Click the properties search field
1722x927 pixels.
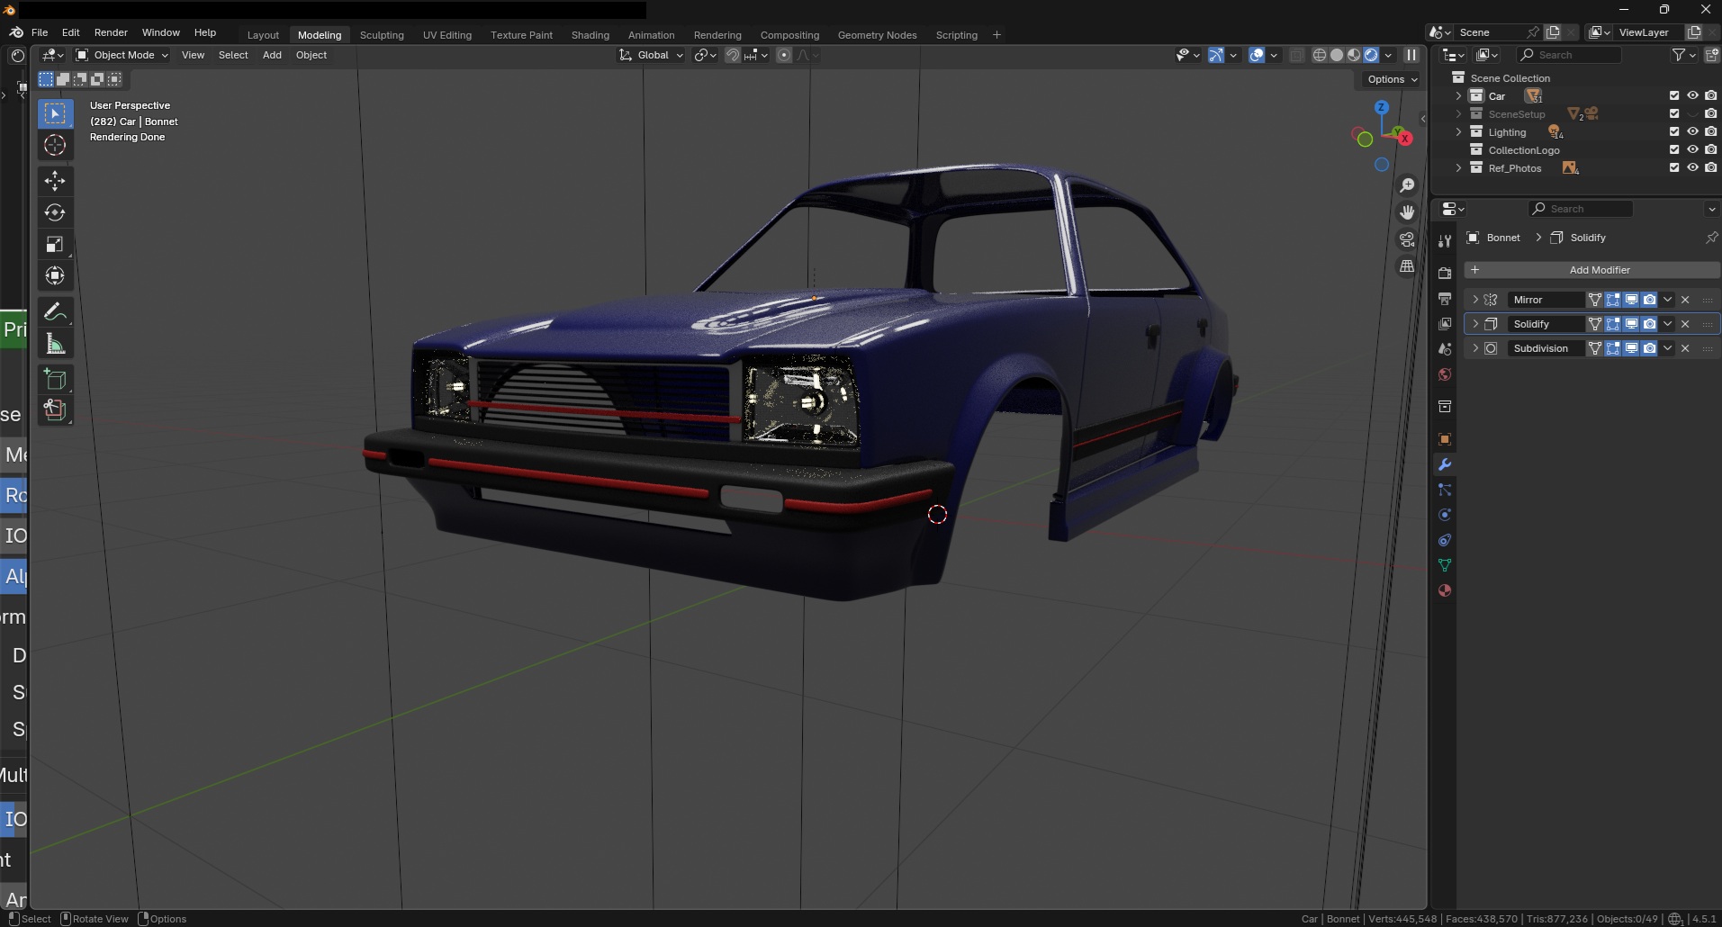tap(1580, 209)
